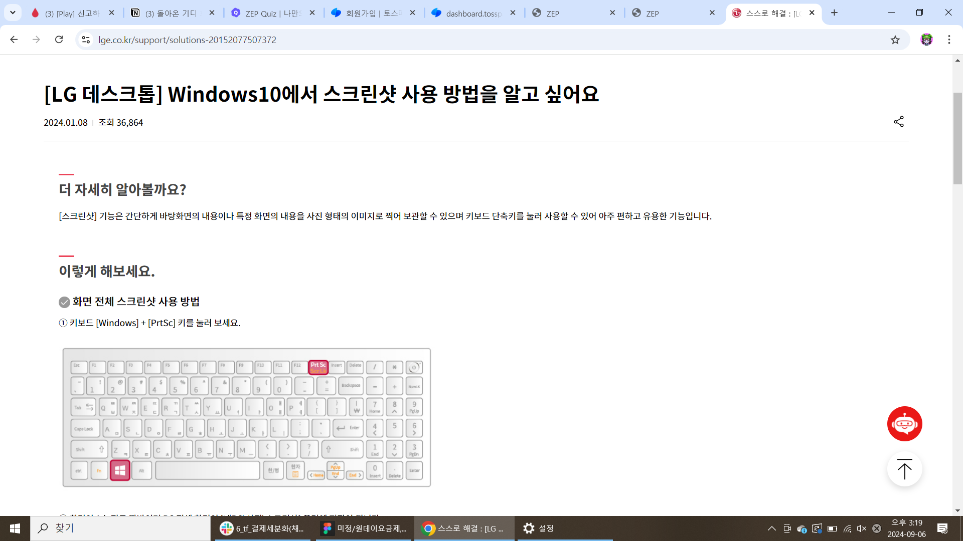This screenshot has width=963, height=541.
Task: Select the 스스로 해결 LG tab
Action: [x=773, y=13]
